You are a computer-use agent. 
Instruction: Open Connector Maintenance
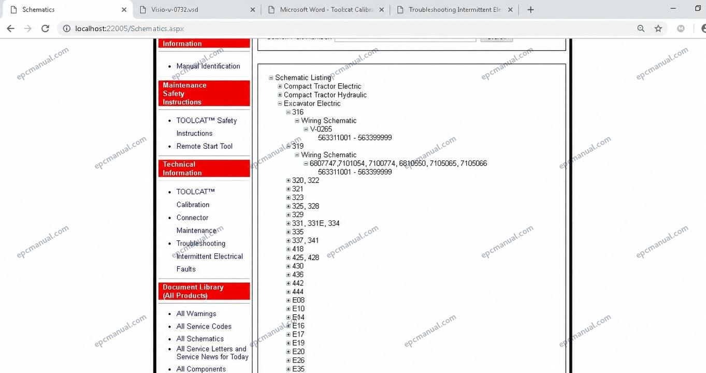[196, 224]
